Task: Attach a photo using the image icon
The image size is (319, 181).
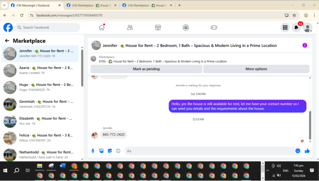Action: (101, 151)
